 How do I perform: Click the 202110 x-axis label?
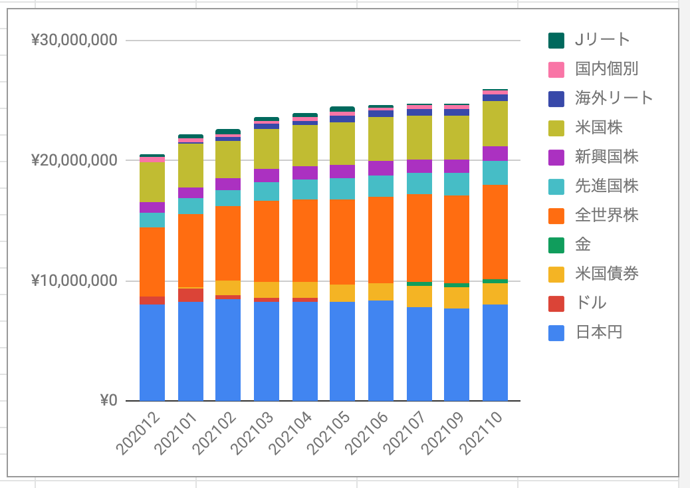click(x=483, y=433)
